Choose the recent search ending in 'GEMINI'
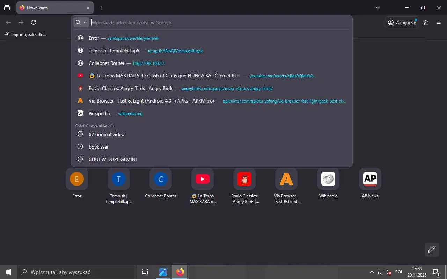The width and height of the screenshot is (447, 279). click(x=212, y=159)
